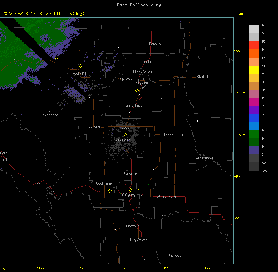Select the 65 dBZ red color swatch

click(x=253, y=45)
